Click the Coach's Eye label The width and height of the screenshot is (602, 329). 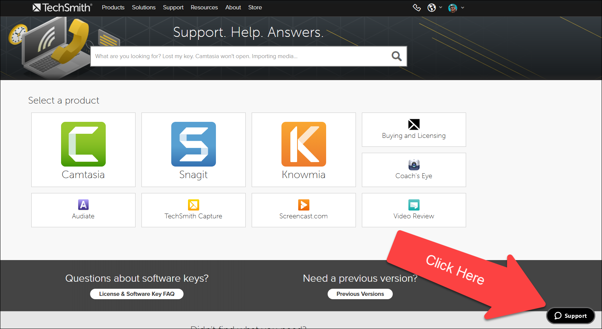(x=414, y=176)
